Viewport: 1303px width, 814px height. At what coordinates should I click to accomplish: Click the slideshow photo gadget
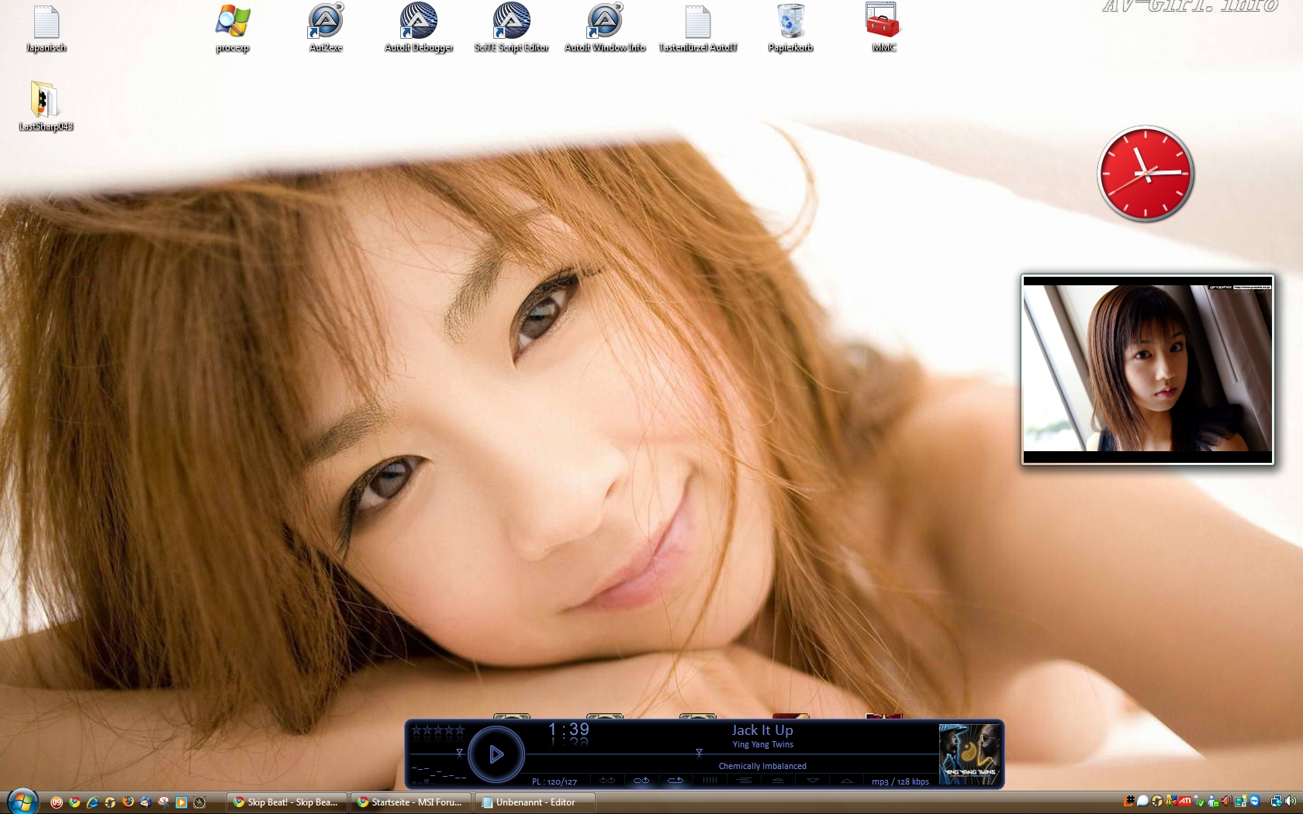[1147, 370]
